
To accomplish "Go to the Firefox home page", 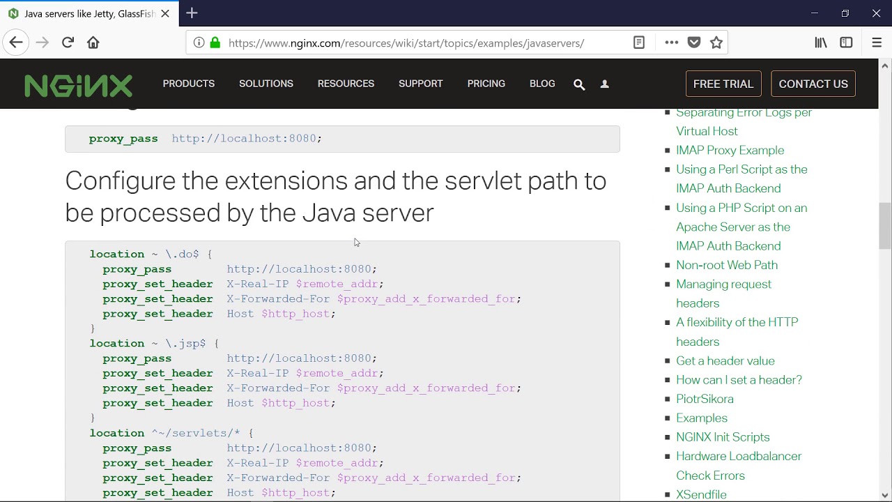I will click(x=93, y=43).
